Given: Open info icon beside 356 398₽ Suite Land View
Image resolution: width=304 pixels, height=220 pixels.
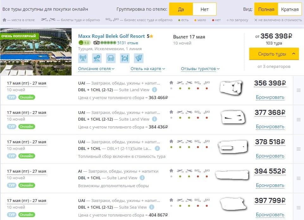Looking at the screenshot, I should (x=154, y=90).
